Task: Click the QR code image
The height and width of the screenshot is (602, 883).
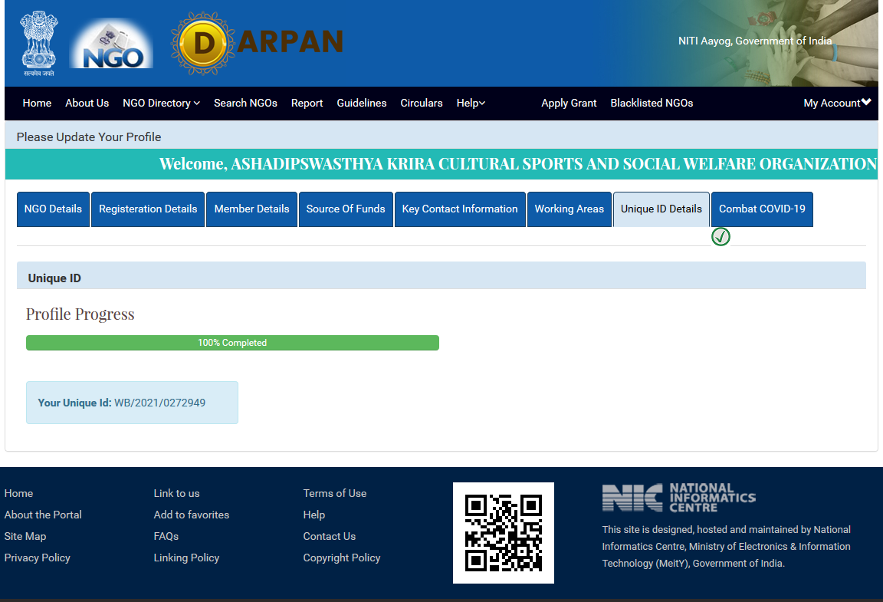Action: click(503, 533)
